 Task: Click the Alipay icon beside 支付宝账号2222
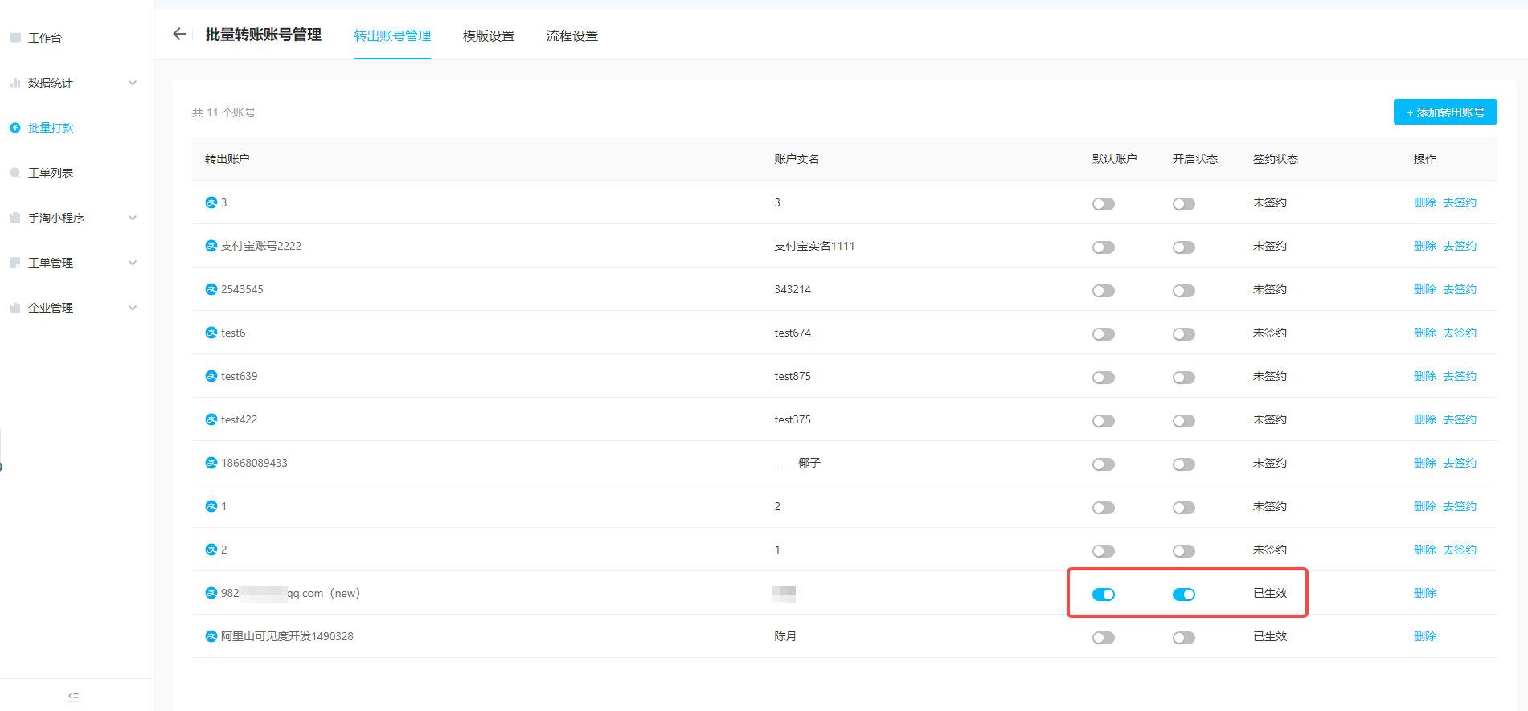click(x=211, y=246)
